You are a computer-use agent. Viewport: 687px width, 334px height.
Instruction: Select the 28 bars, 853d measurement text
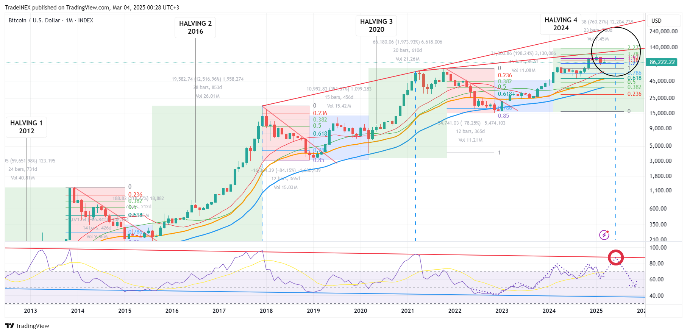(208, 87)
